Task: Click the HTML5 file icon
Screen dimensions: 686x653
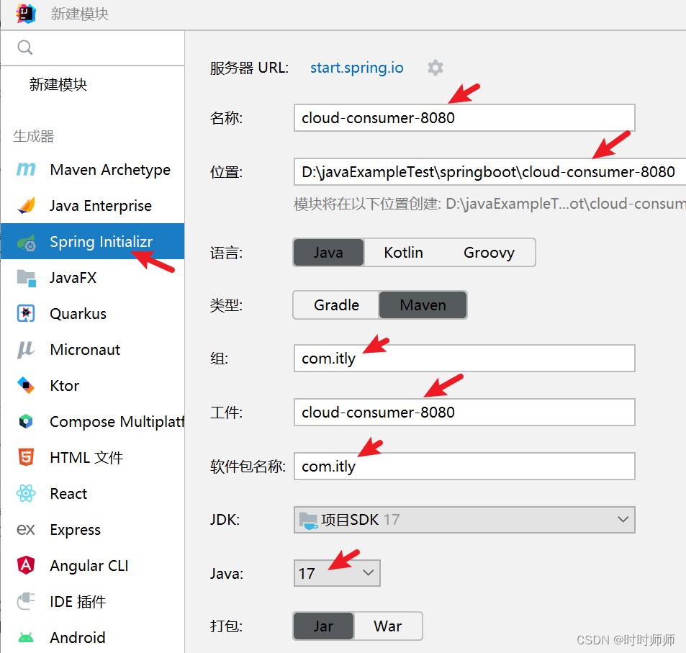Action: 26,457
